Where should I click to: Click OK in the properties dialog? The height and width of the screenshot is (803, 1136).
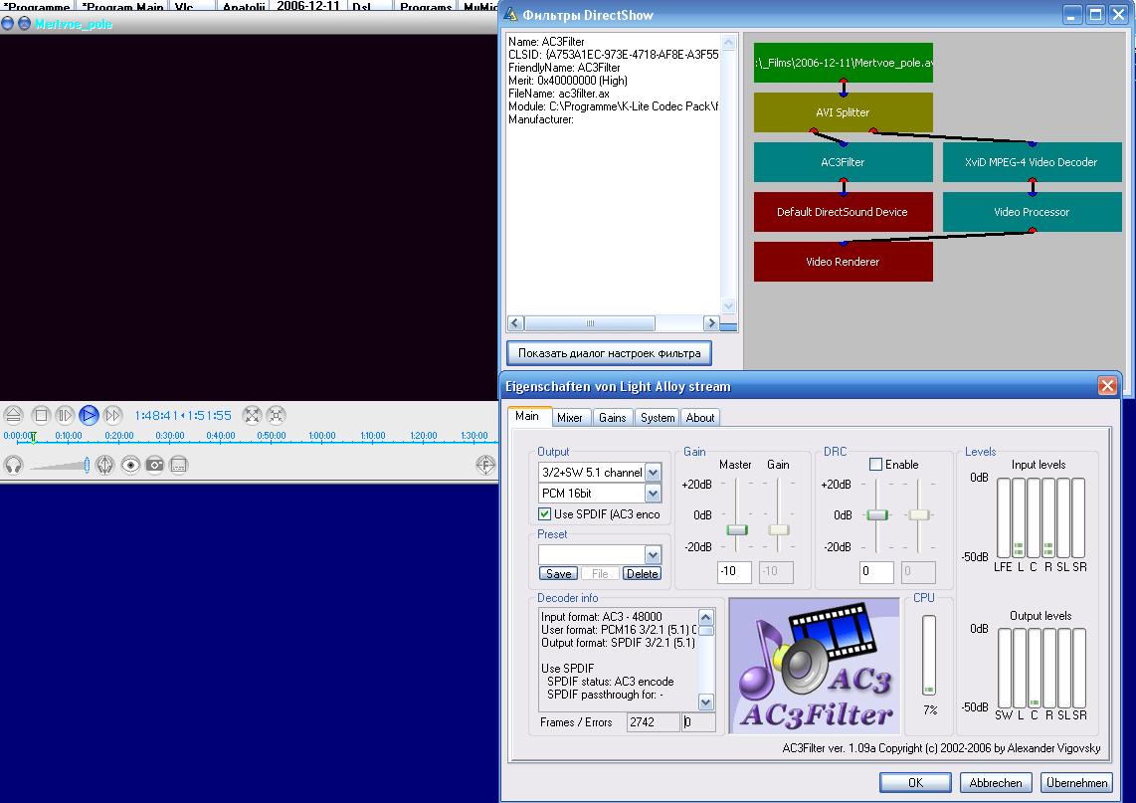916,783
